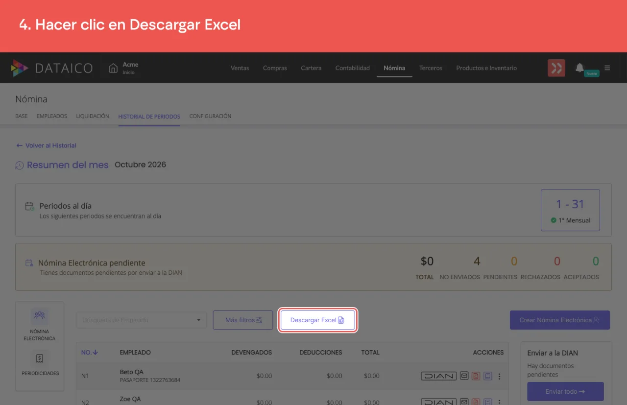Click the Beto QA employee name

tap(132, 372)
